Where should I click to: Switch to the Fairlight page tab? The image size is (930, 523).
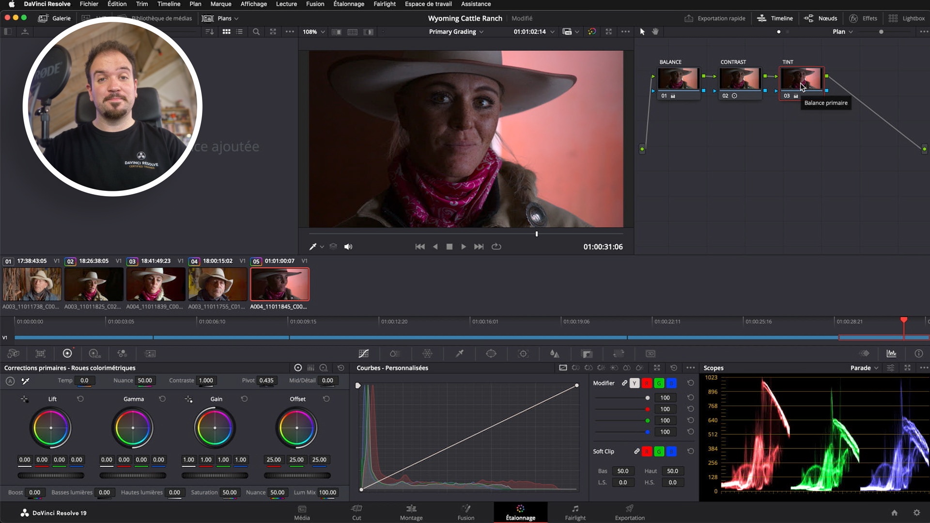(575, 512)
